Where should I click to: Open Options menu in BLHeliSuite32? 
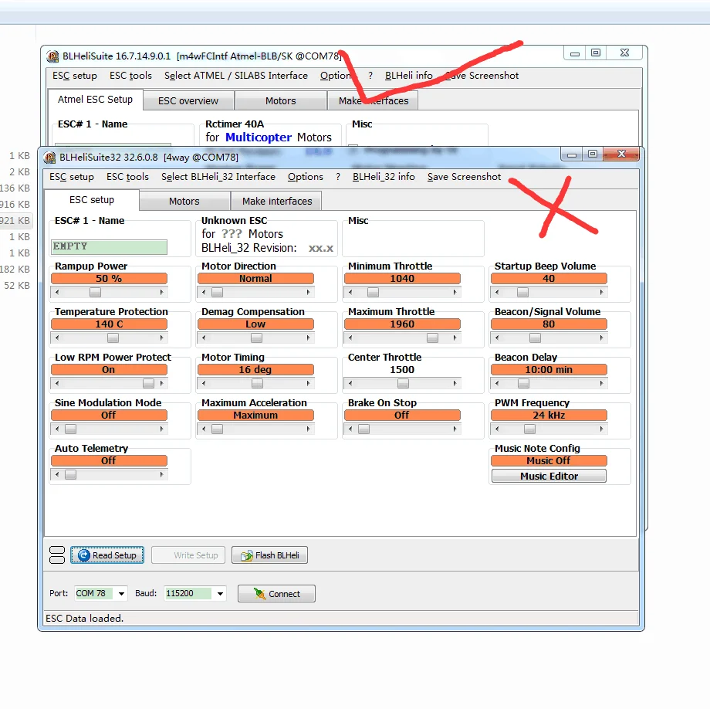tap(305, 177)
